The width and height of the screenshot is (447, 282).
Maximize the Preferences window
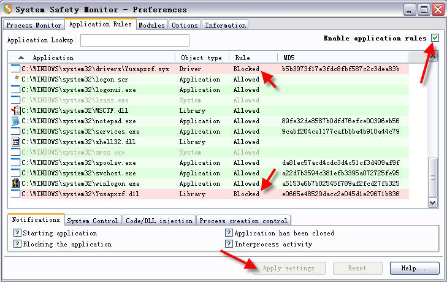tap(424, 10)
